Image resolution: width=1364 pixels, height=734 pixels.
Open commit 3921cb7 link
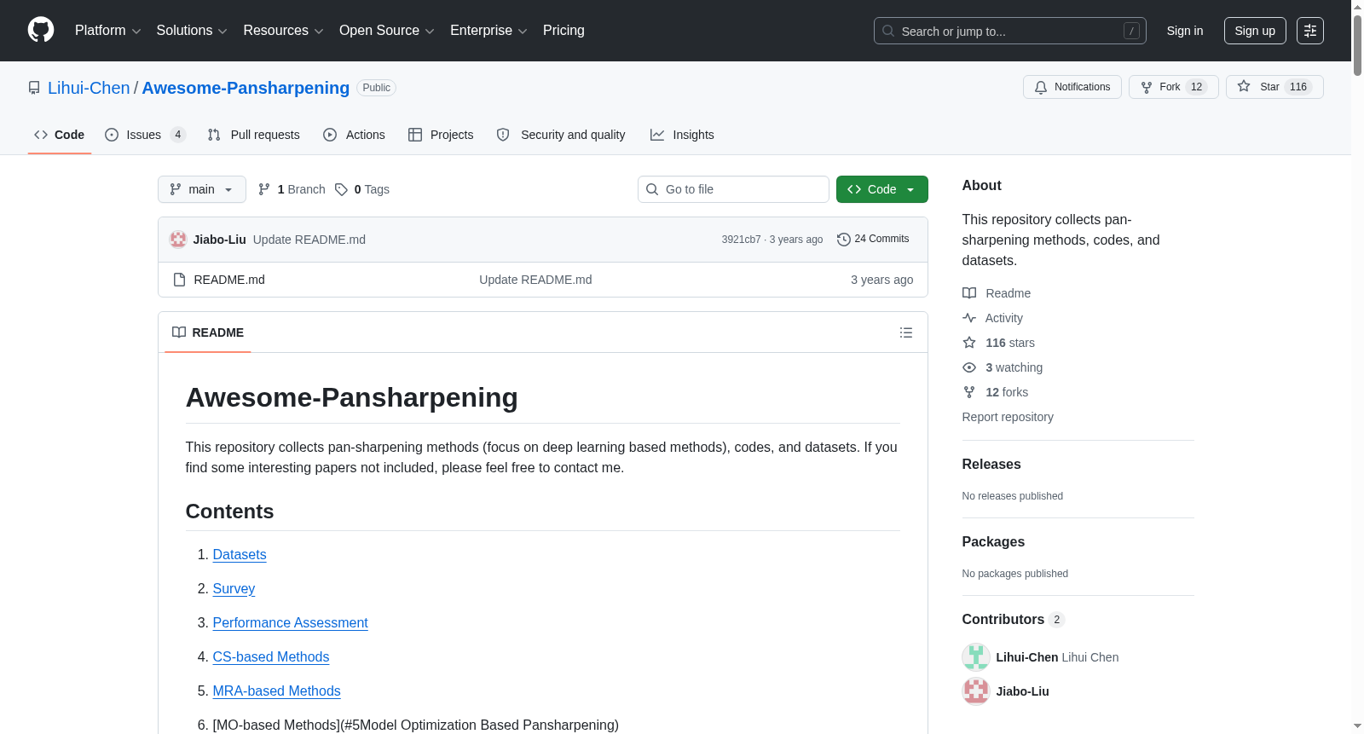click(x=741, y=240)
